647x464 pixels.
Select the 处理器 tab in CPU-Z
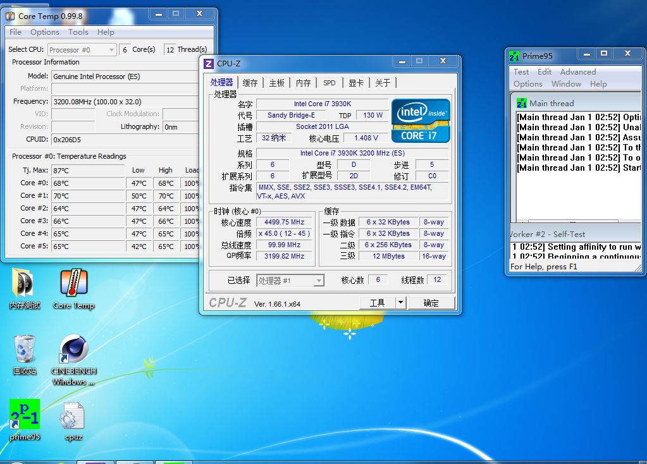pyautogui.click(x=221, y=82)
